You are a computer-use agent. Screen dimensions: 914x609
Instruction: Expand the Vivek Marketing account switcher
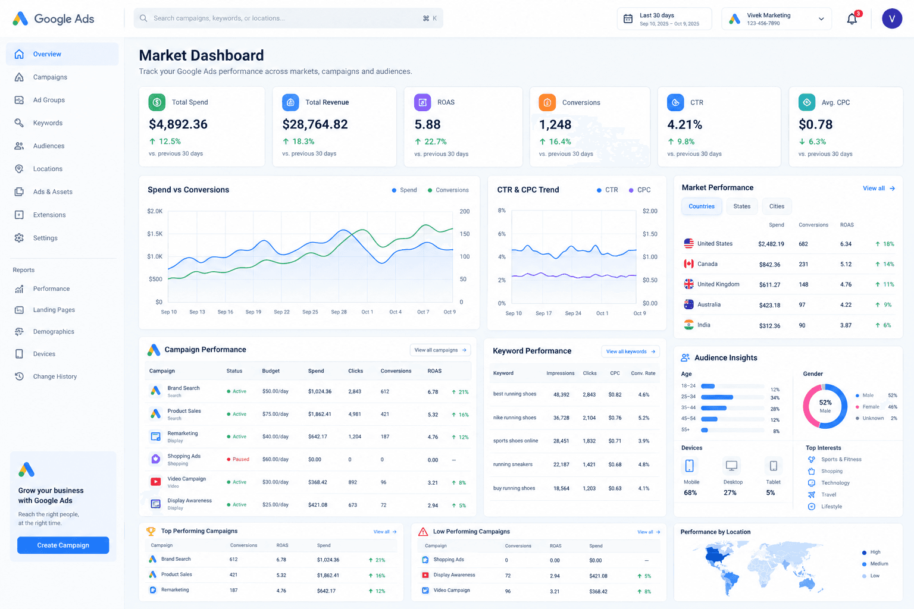point(777,19)
